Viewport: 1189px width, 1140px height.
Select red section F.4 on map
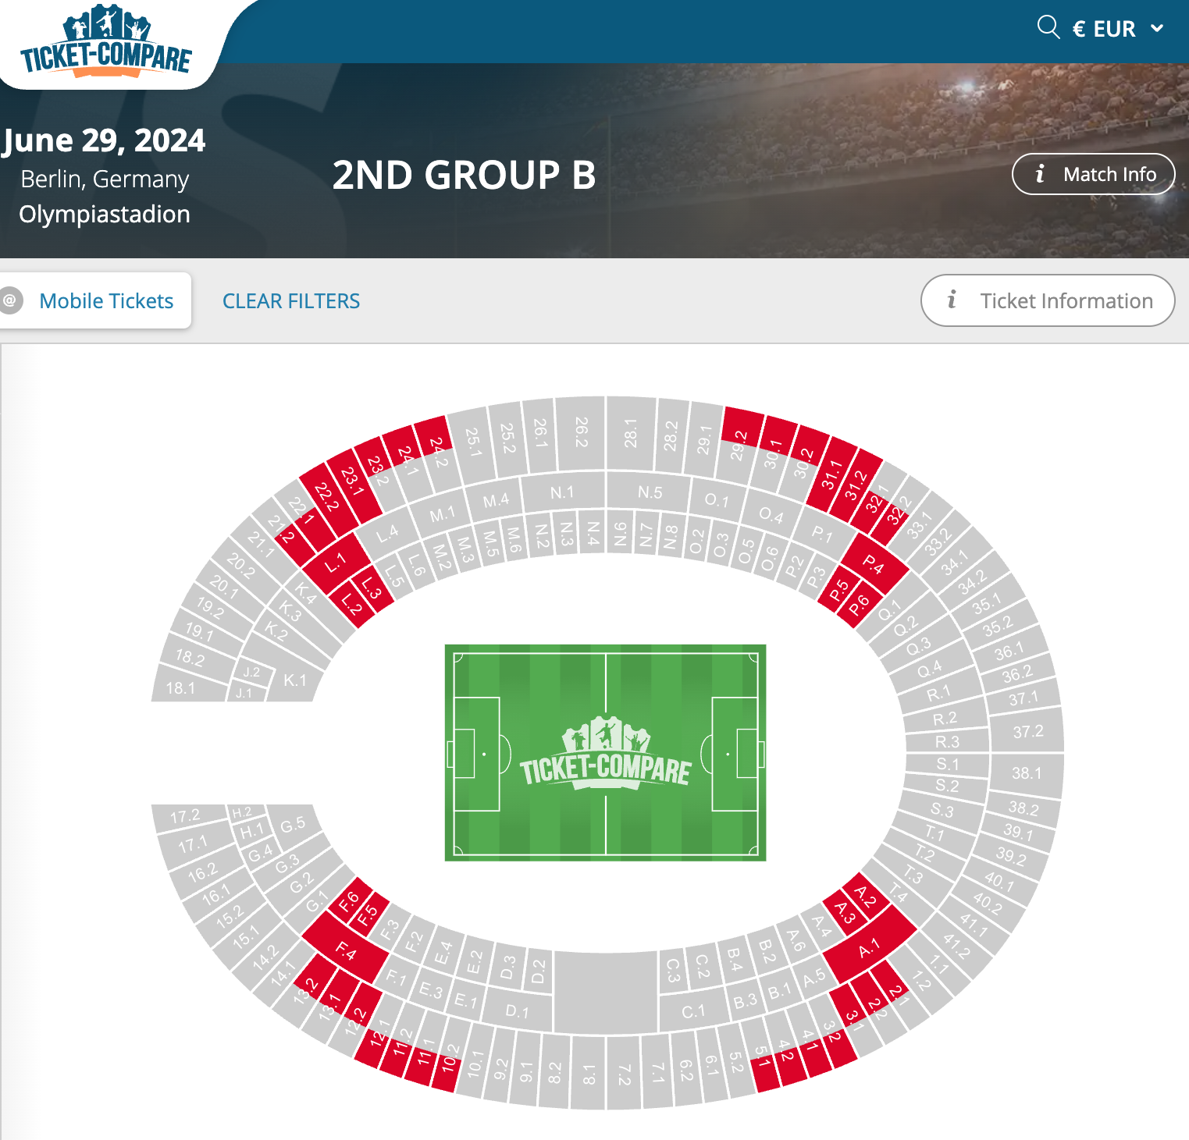[346, 950]
